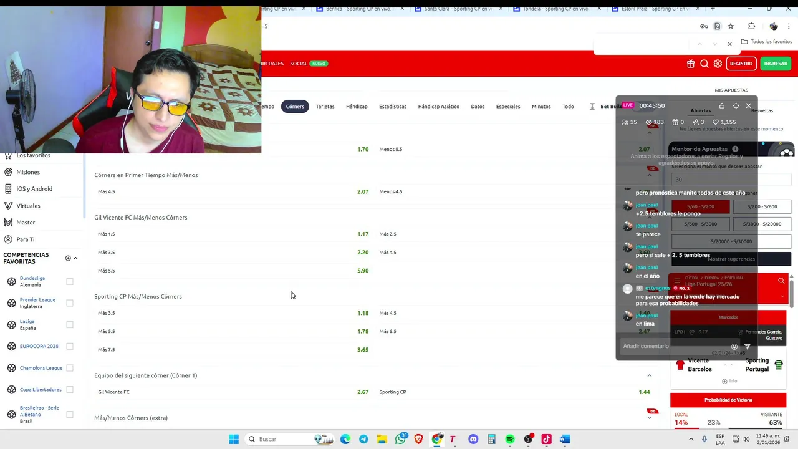
Task: Open Telegram from the taskbar
Action: coord(363,439)
